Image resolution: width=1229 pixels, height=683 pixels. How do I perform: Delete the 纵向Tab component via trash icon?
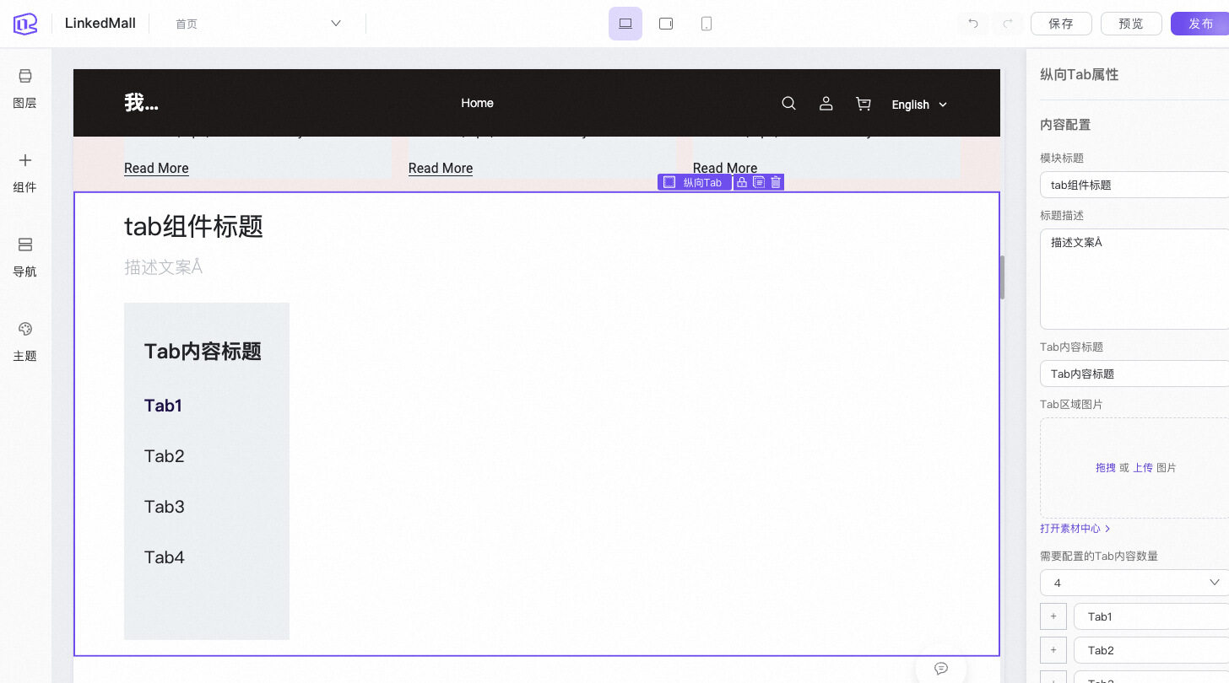(776, 182)
